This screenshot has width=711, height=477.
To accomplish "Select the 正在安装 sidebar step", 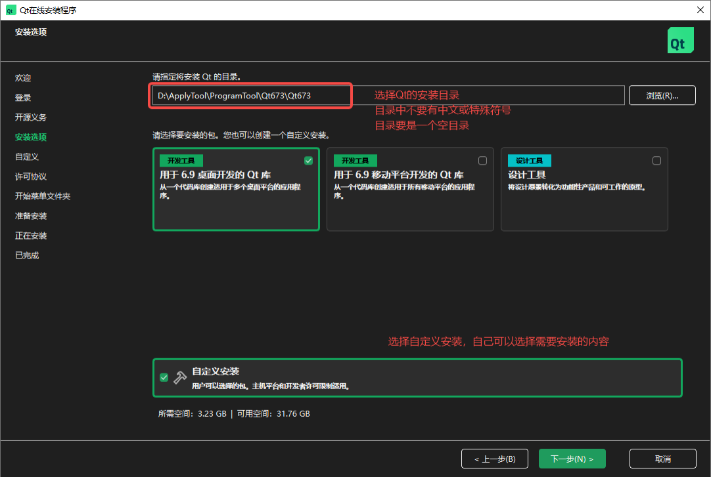I will tap(31, 236).
